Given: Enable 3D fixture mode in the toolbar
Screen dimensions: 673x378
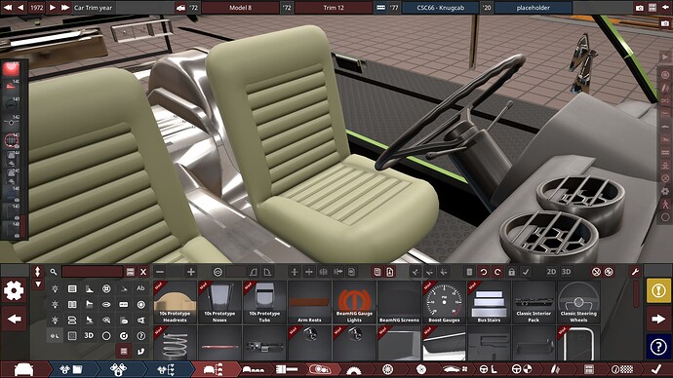Looking at the screenshot, I should pos(567,271).
